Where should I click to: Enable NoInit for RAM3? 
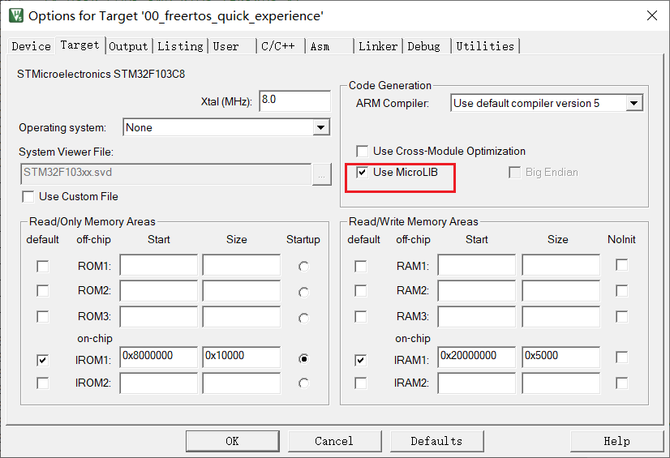pos(621,317)
